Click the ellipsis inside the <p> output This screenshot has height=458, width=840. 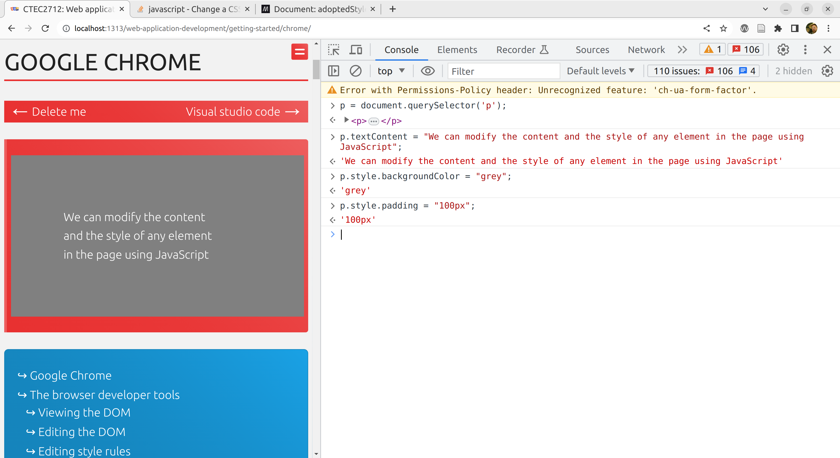374,121
